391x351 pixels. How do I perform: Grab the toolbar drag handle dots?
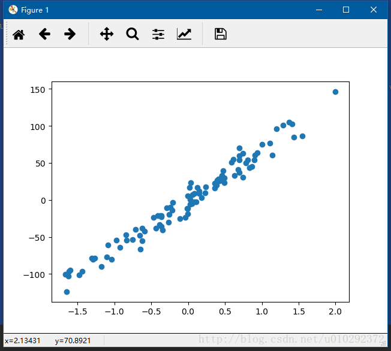pyautogui.click(x=7, y=33)
